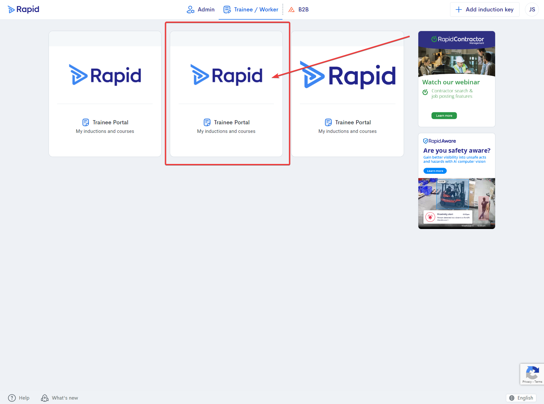544x404 pixels.
Task: Click the B2B triangle icon
Action: [x=291, y=10]
